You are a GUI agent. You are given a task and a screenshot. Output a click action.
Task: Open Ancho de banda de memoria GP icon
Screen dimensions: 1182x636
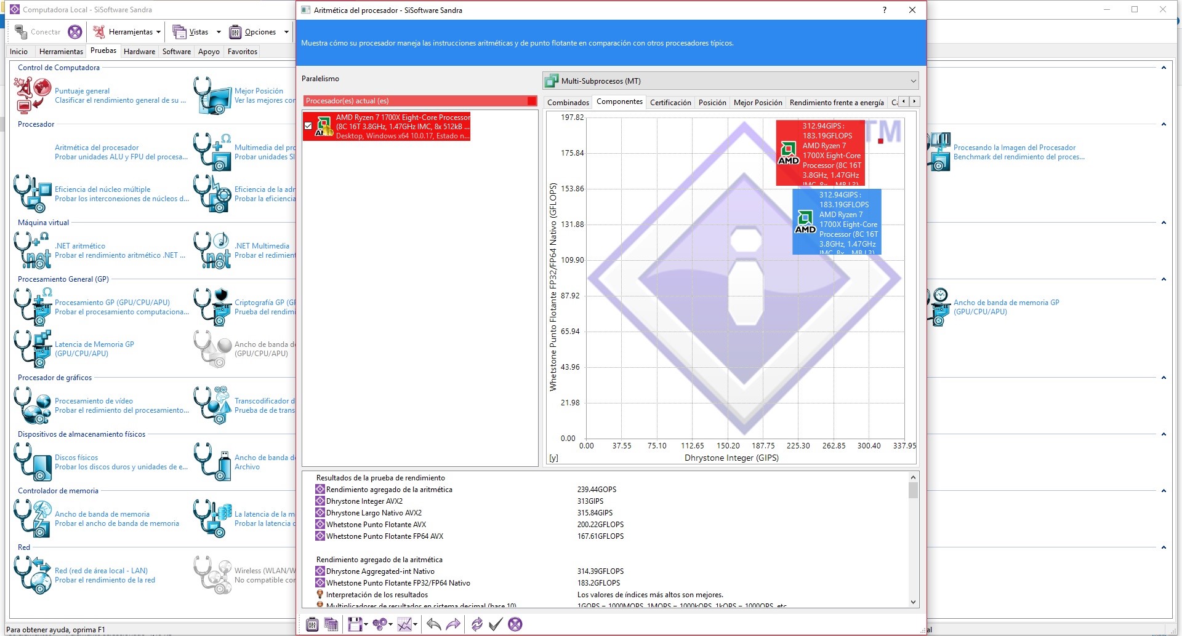(x=939, y=307)
